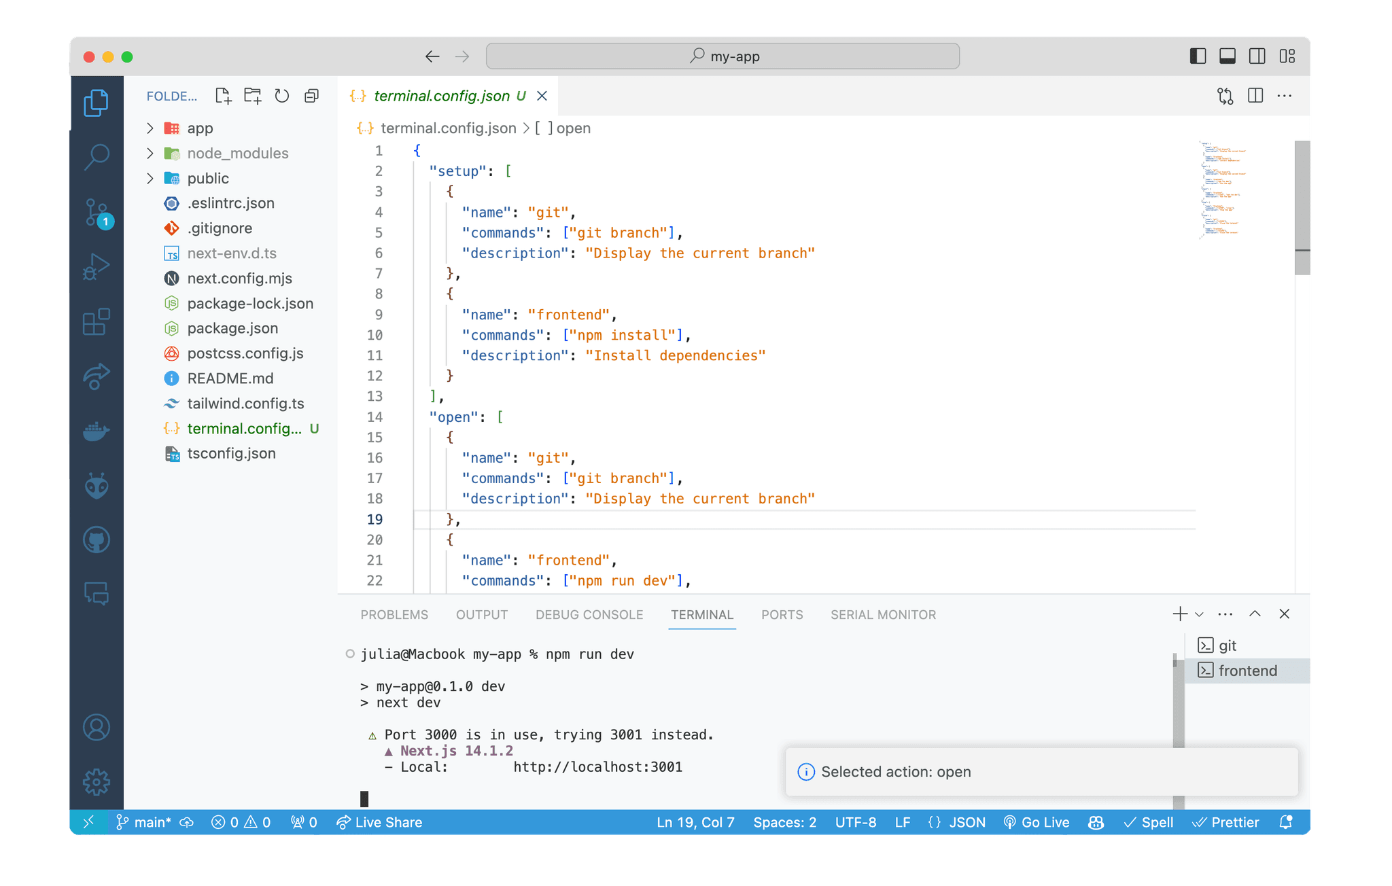The image size is (1392, 886).
Task: Click Live Share in the status bar
Action: [x=379, y=822]
